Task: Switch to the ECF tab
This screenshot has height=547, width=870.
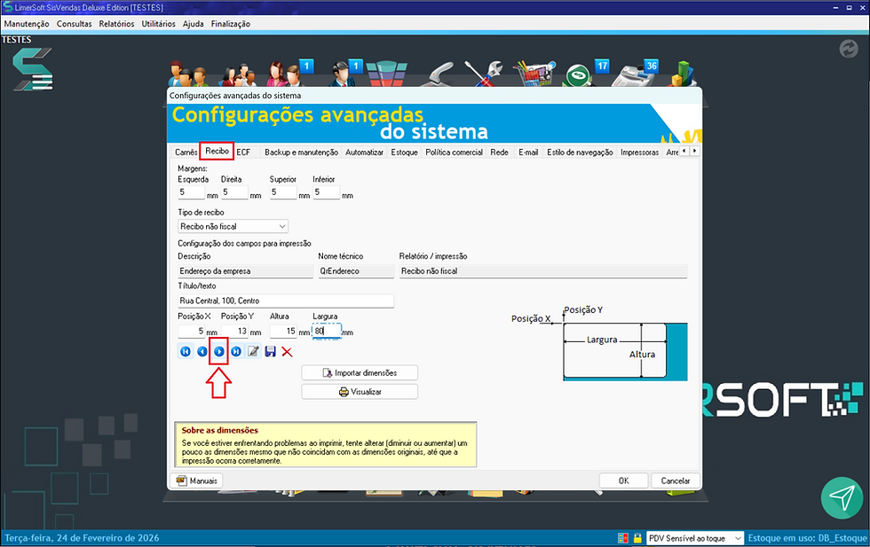Action: tap(243, 152)
